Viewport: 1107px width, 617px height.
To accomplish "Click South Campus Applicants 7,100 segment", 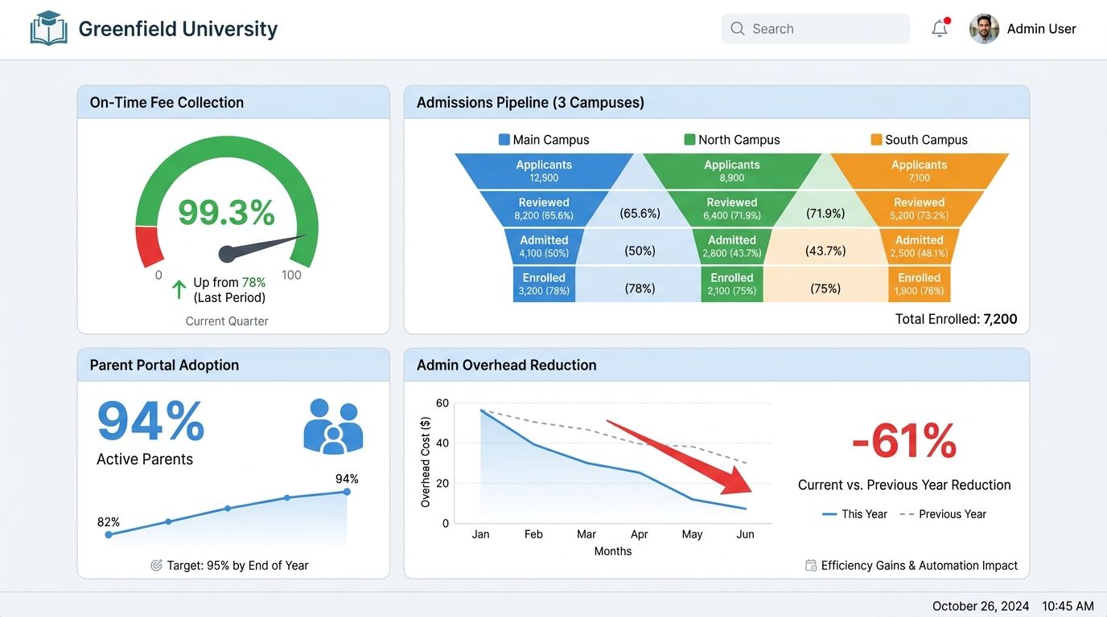I will click(x=920, y=171).
